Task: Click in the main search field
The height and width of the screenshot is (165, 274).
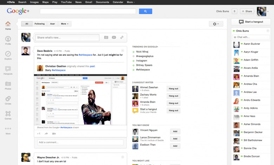Action: (88, 11)
